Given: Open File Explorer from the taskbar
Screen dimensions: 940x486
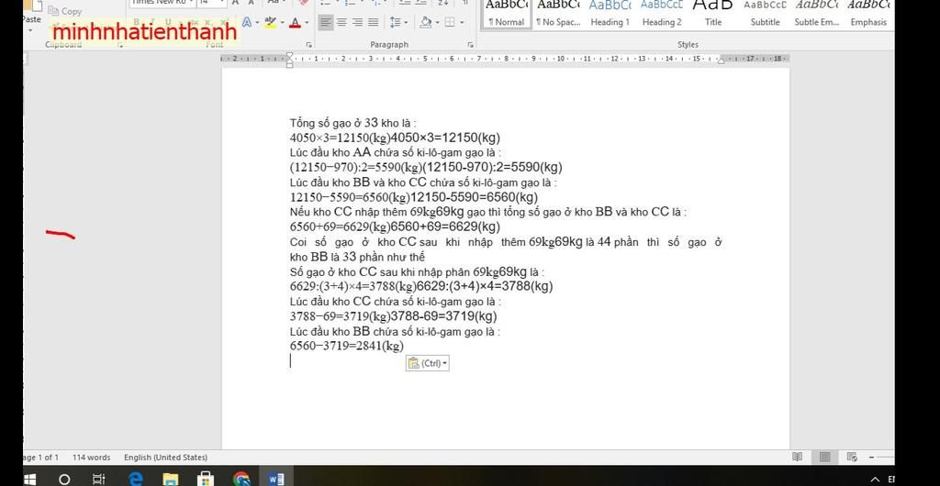Looking at the screenshot, I should pos(171,479).
